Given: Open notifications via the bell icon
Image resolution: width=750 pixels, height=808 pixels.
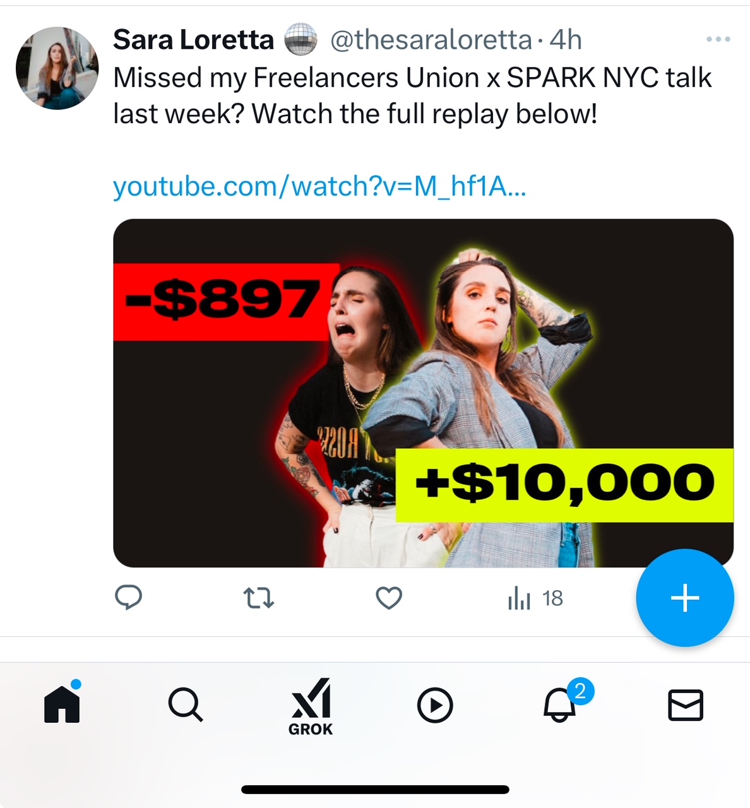Looking at the screenshot, I should [561, 704].
